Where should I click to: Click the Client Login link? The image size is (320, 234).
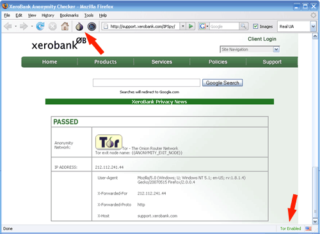(x=262, y=39)
